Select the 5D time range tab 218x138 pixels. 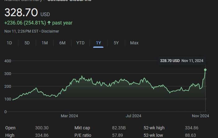point(27,43)
